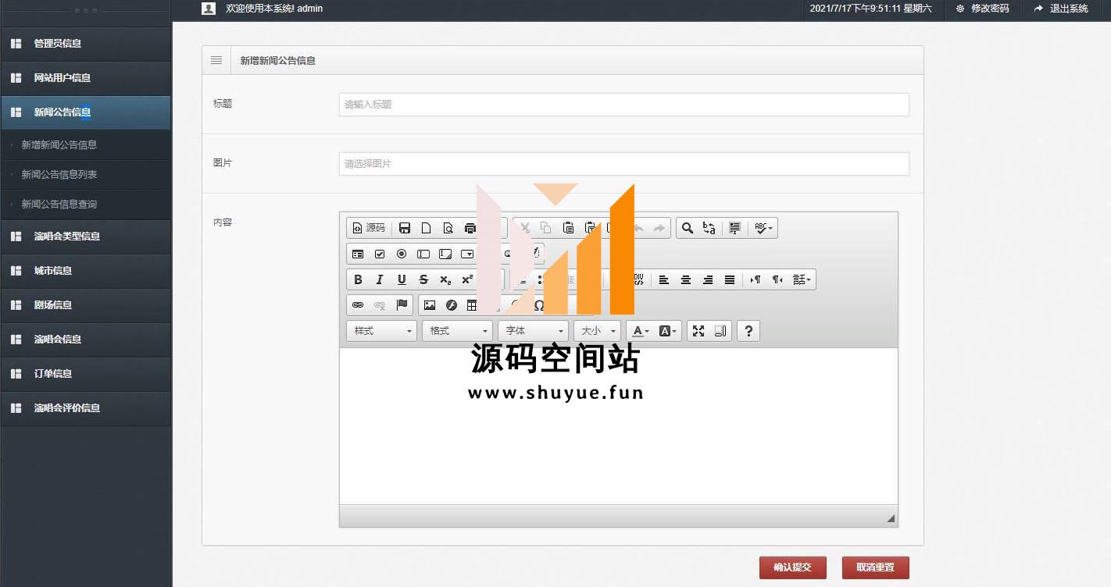Click the 确认提交 submit button

(792, 567)
